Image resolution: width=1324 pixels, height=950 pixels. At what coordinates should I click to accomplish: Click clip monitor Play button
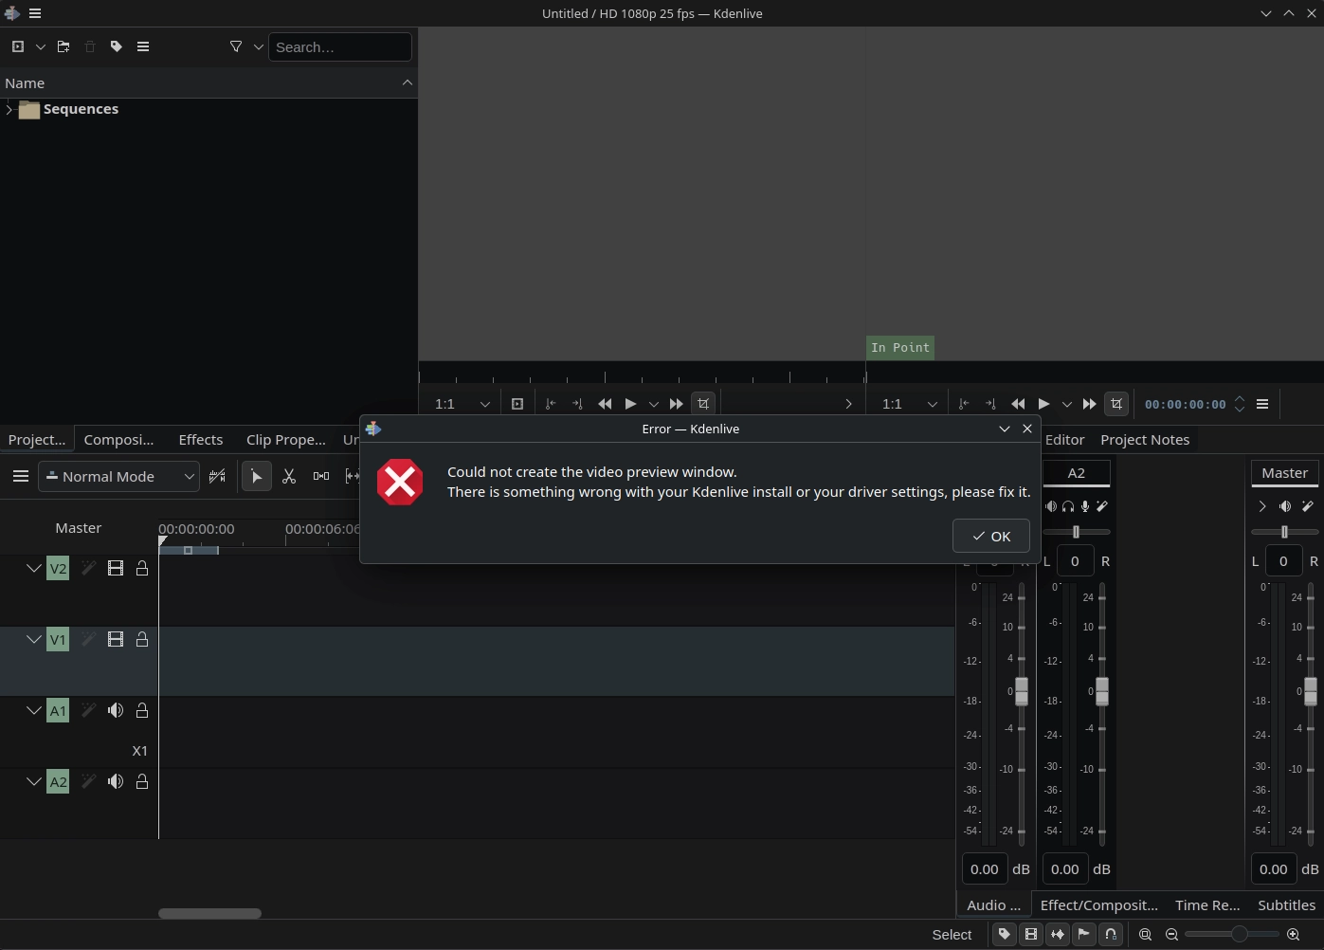[x=630, y=404]
